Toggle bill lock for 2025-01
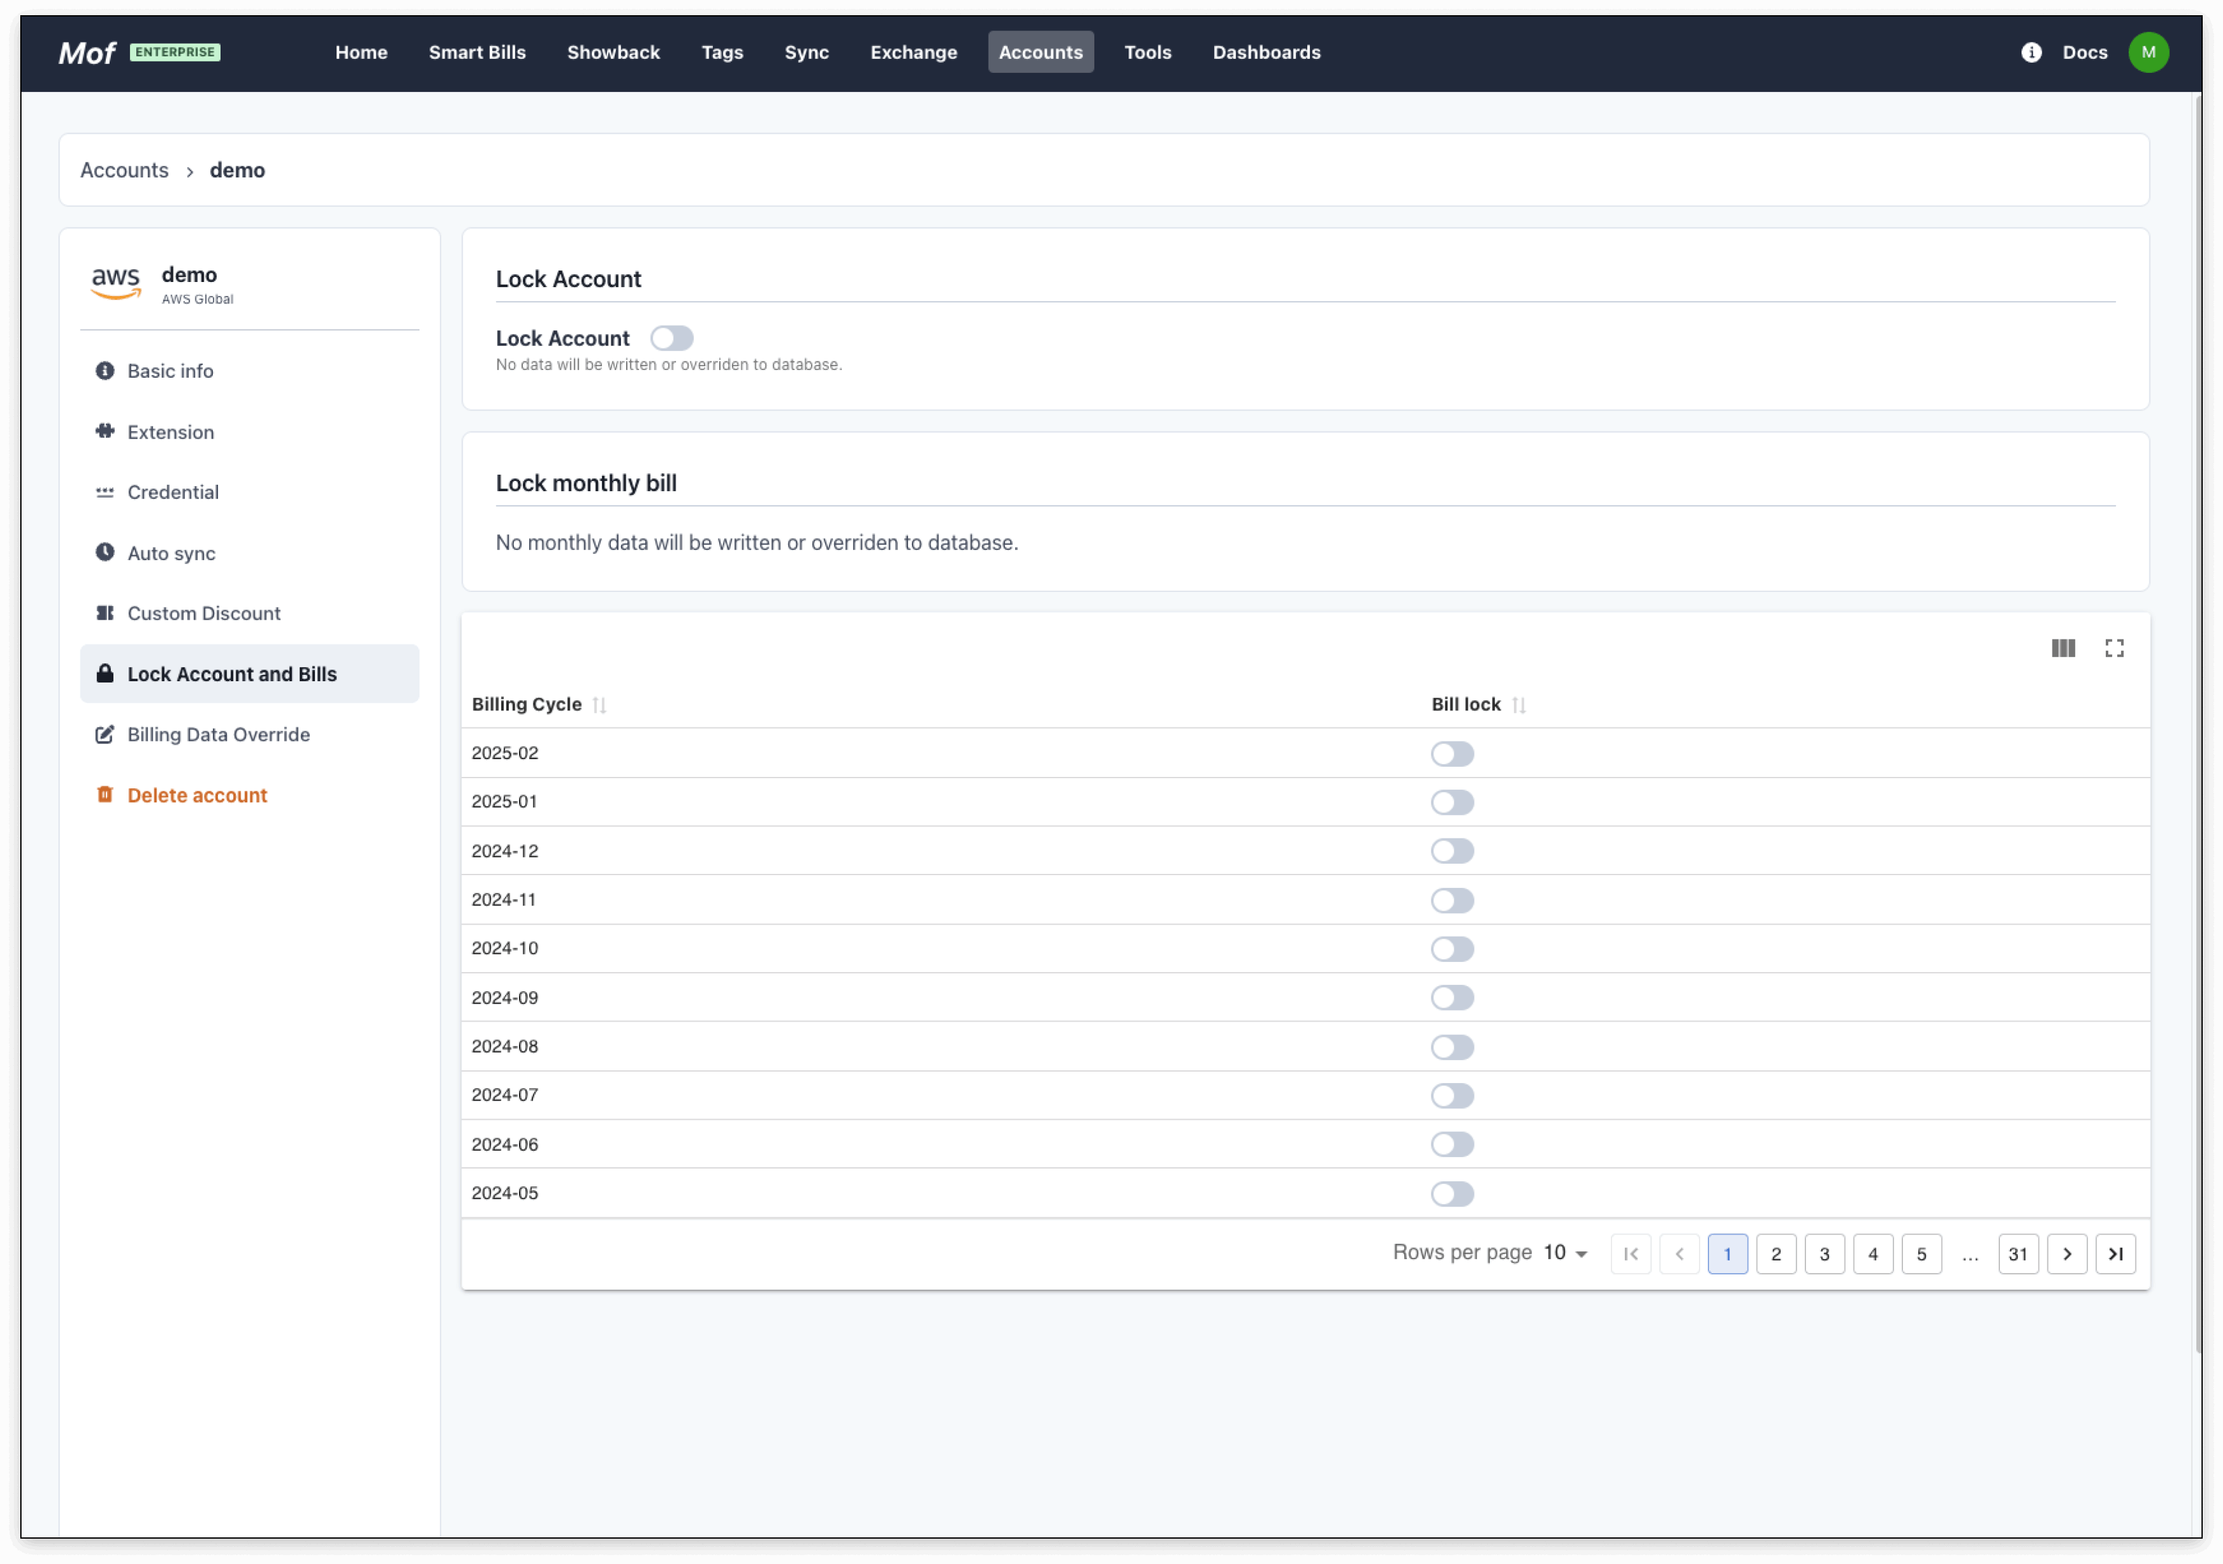This screenshot has height=1564, width=2223. 1452,802
